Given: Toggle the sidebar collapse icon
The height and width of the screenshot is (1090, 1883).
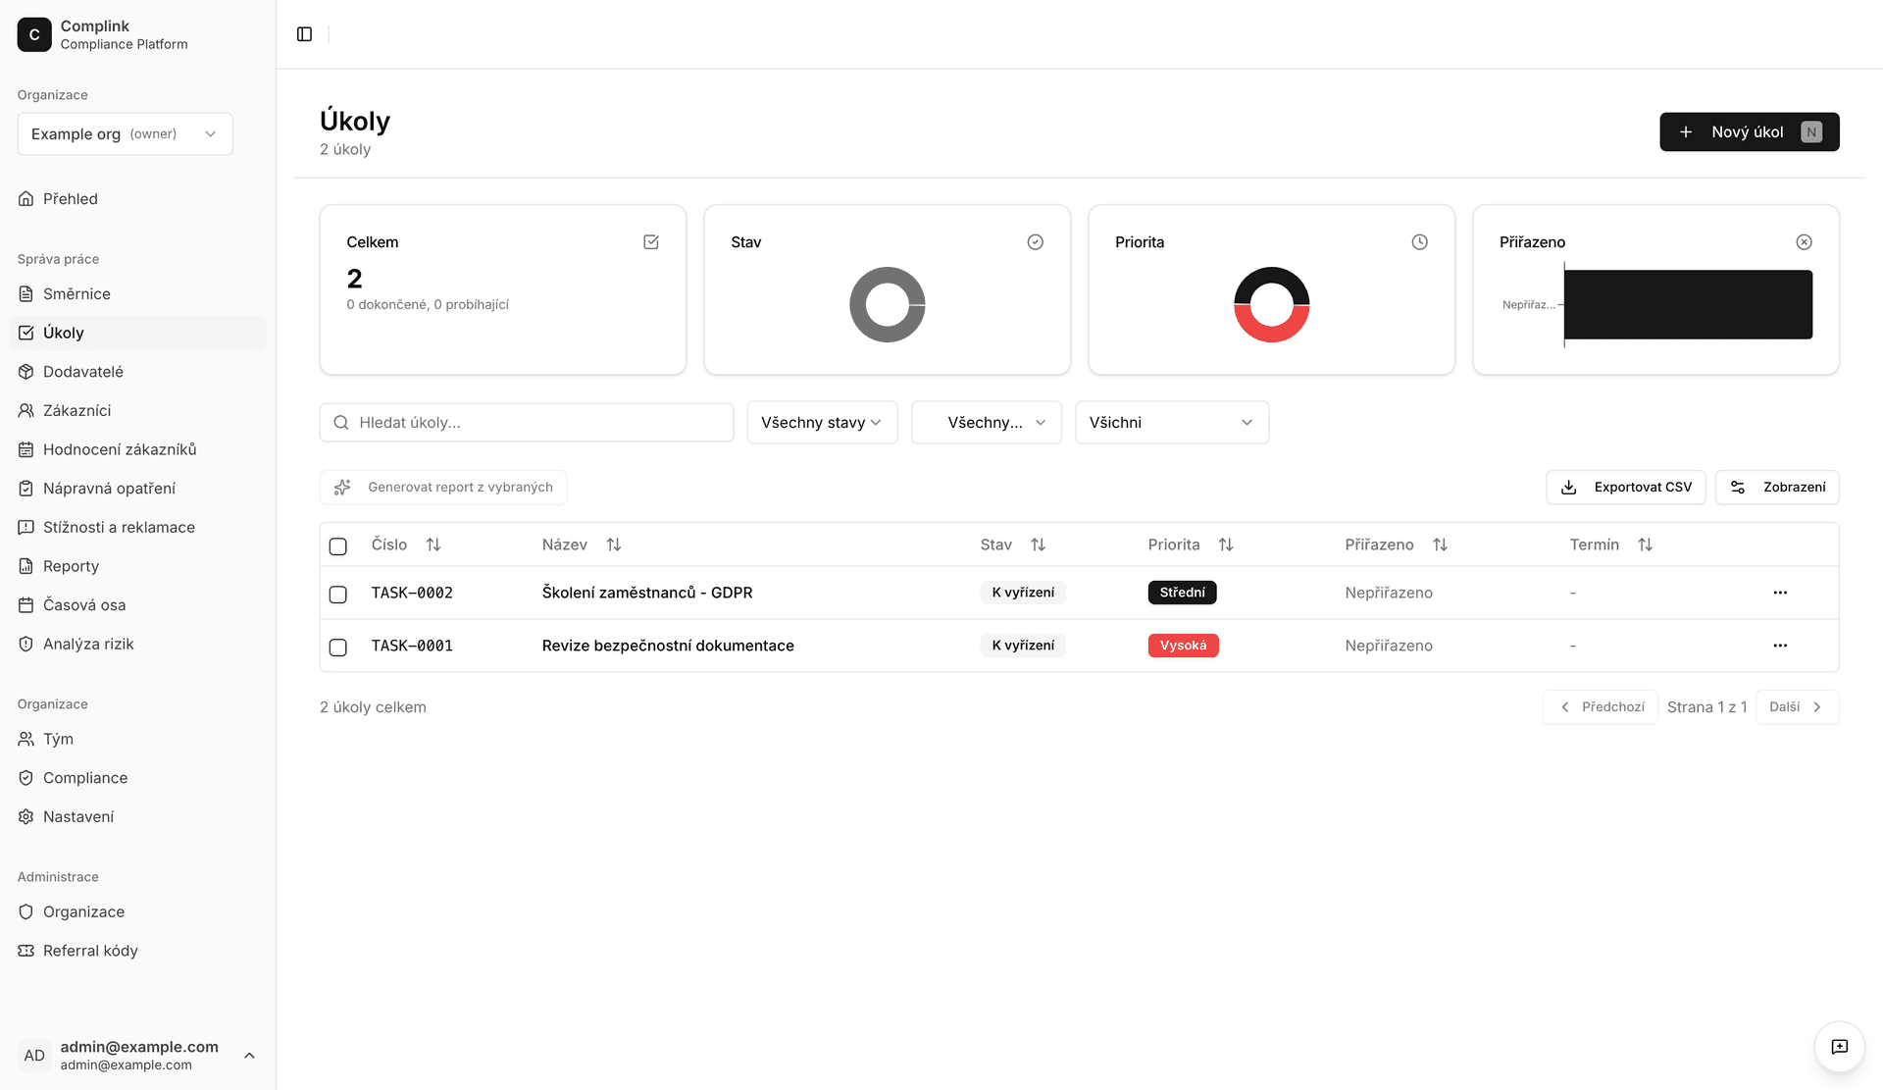Looking at the screenshot, I should (304, 34).
